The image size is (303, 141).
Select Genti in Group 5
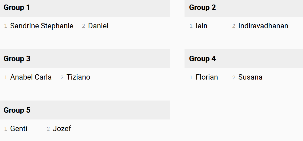19,129
